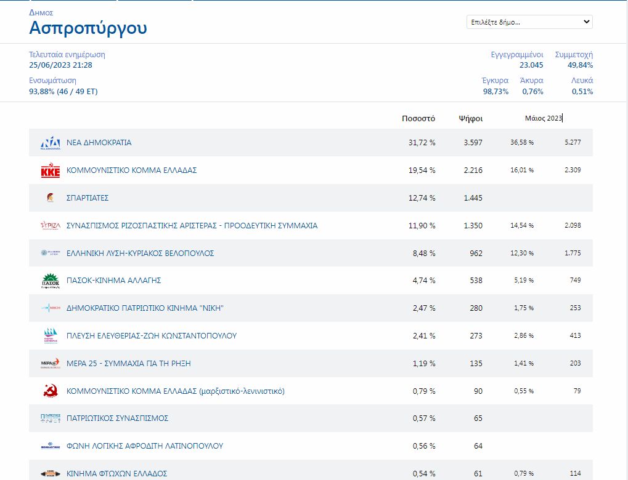Select ΠΑΤΡΙΩΤΙΚΟΣ ΣΥΝΑΣΠΙΣΜΟΣ party name

tap(117, 418)
